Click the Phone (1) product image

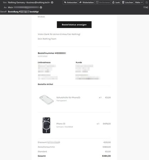click(x=46, y=125)
